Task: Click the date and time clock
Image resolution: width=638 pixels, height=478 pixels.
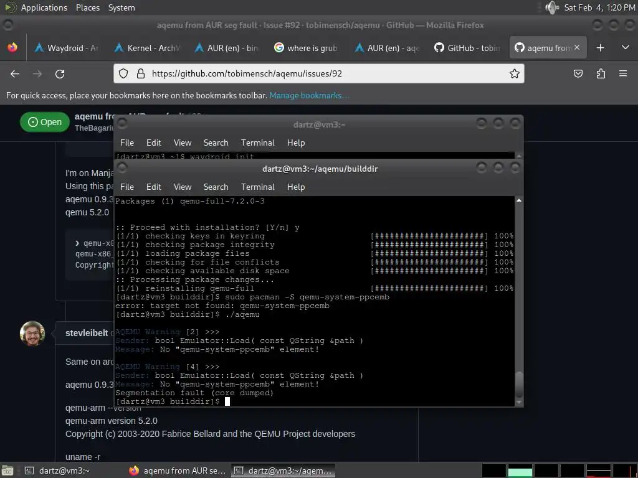Action: tap(599, 7)
